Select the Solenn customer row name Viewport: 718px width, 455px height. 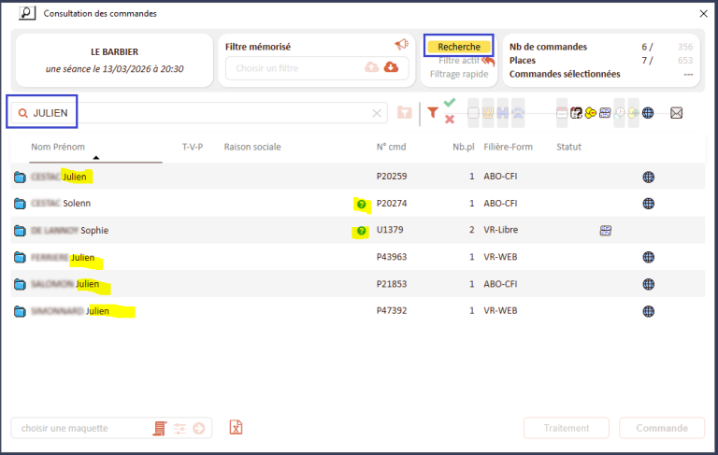coord(77,204)
